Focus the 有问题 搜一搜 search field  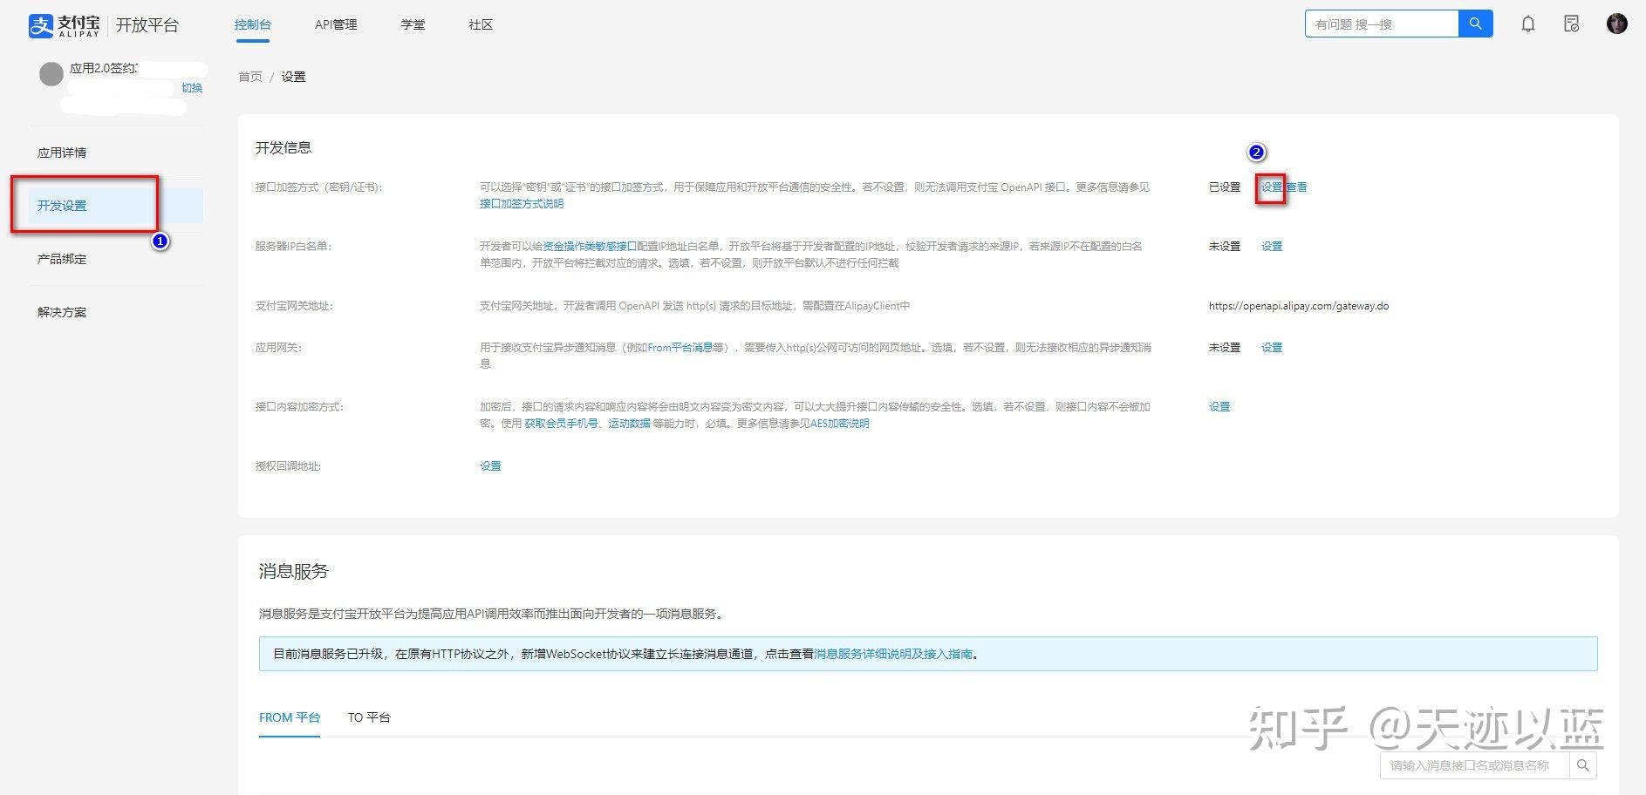(x=1382, y=24)
